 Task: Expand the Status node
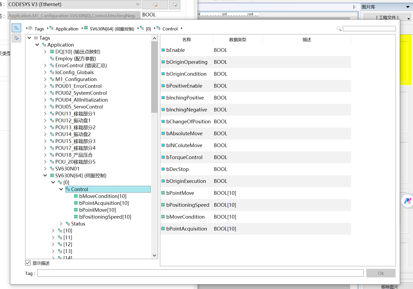[x=61, y=224]
